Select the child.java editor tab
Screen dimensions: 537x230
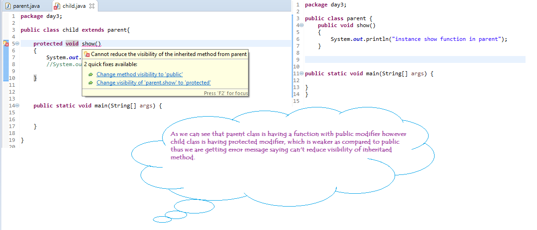[x=75, y=6]
